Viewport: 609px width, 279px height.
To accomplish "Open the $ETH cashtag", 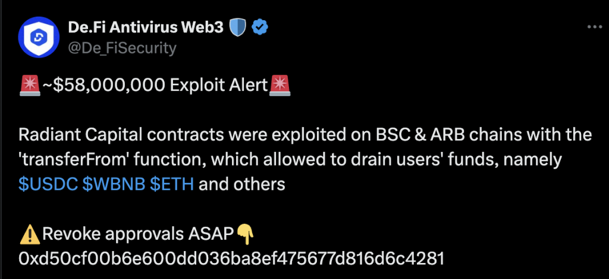I will coord(172,185).
